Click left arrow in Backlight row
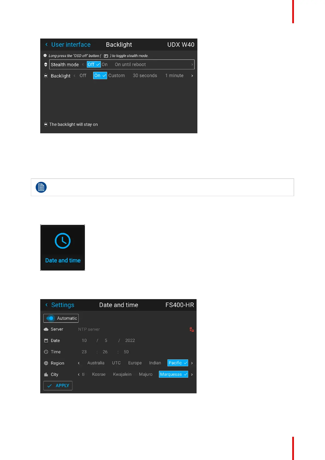The width and height of the screenshot is (325, 460). tap(74, 76)
